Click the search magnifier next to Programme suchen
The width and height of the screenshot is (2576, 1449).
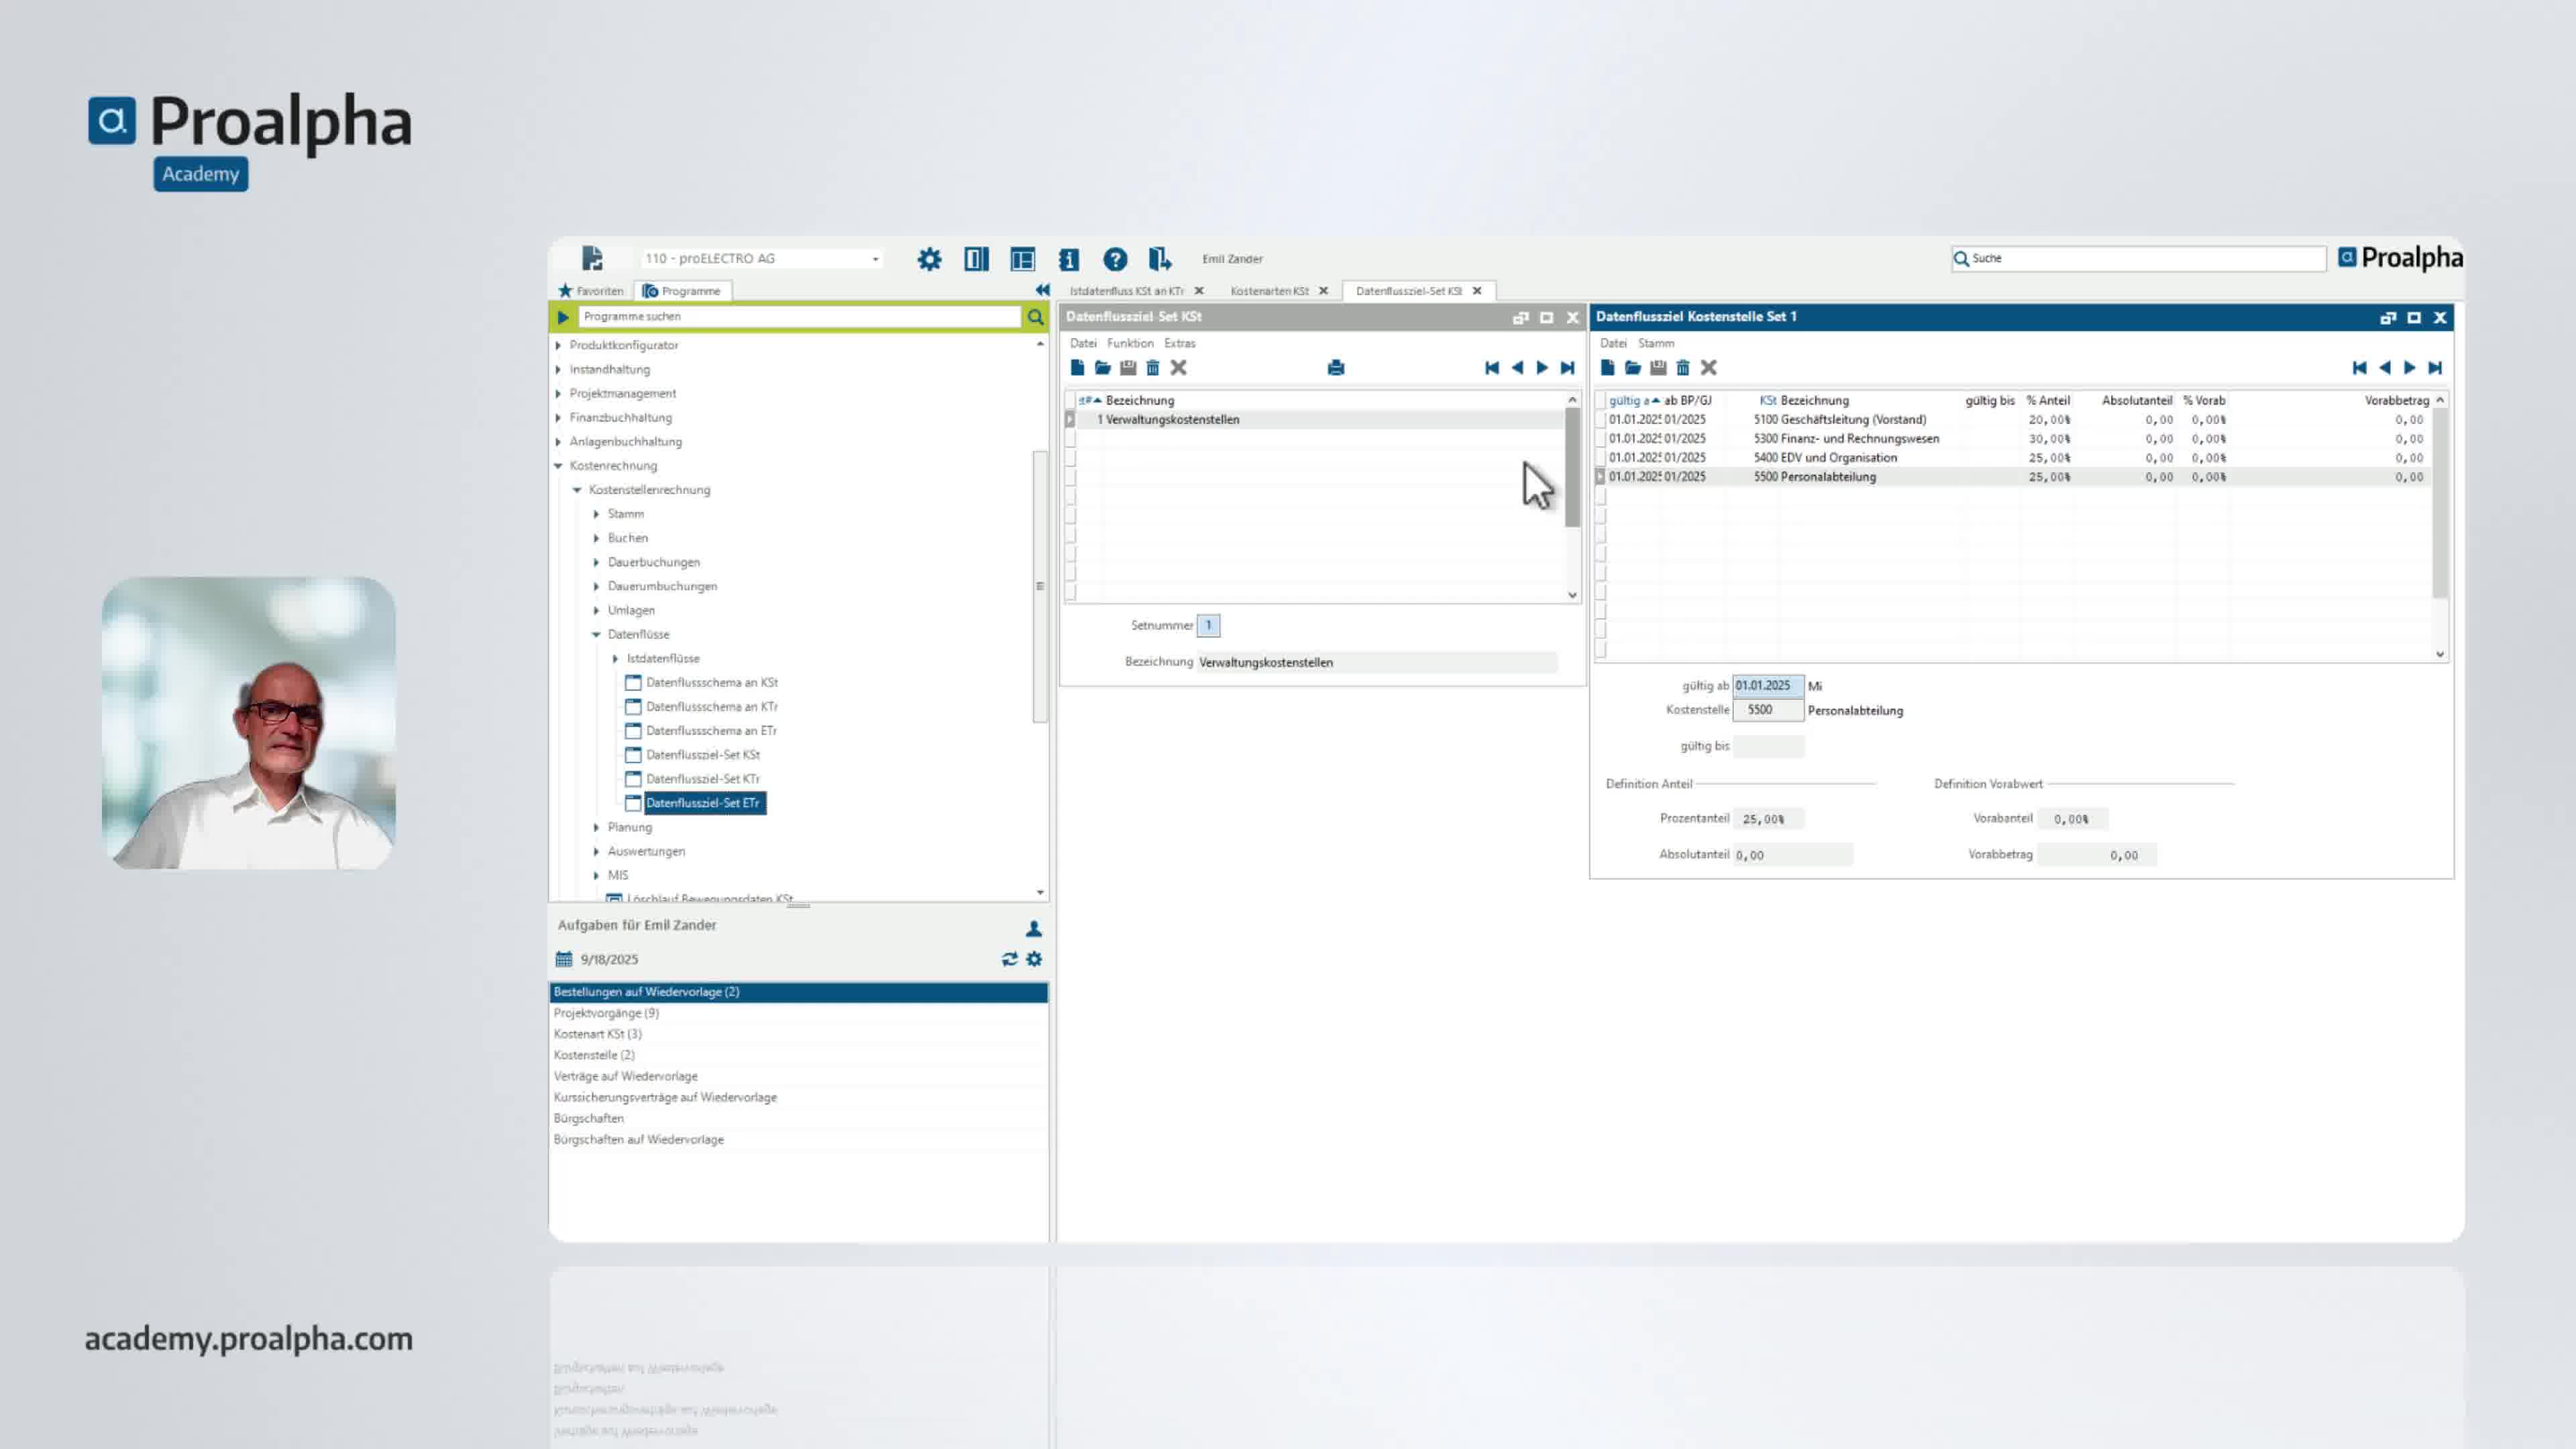point(1036,317)
